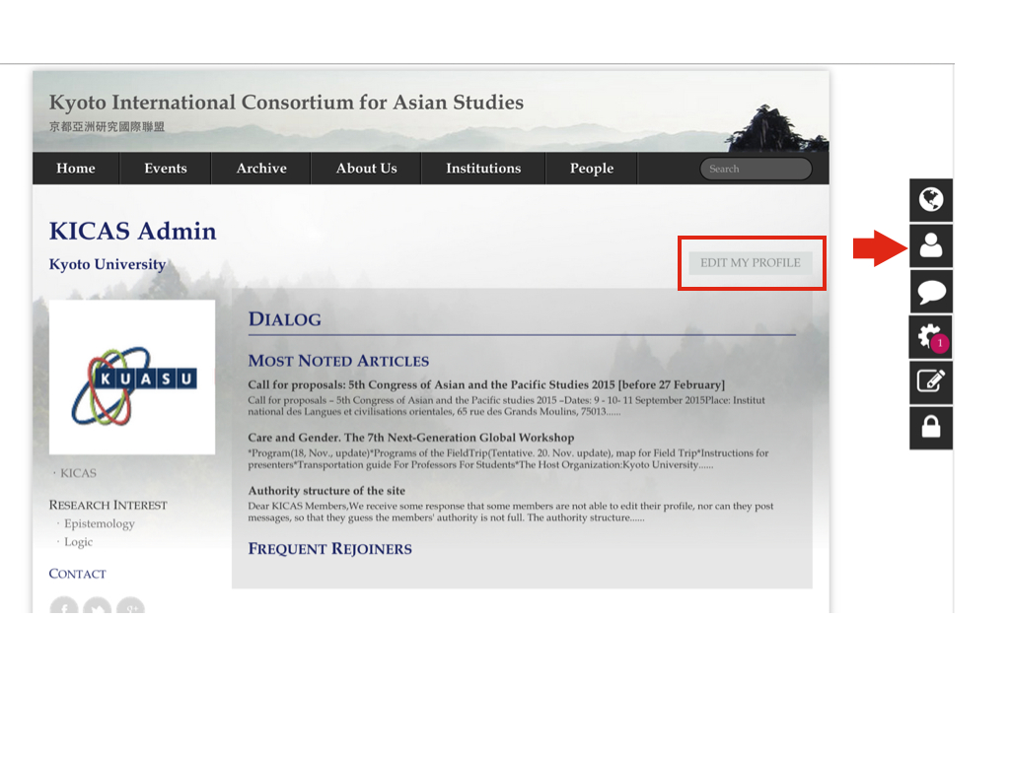The image size is (1010, 757).
Task: Open the Care and Gender workshop article
Action: tap(411, 438)
